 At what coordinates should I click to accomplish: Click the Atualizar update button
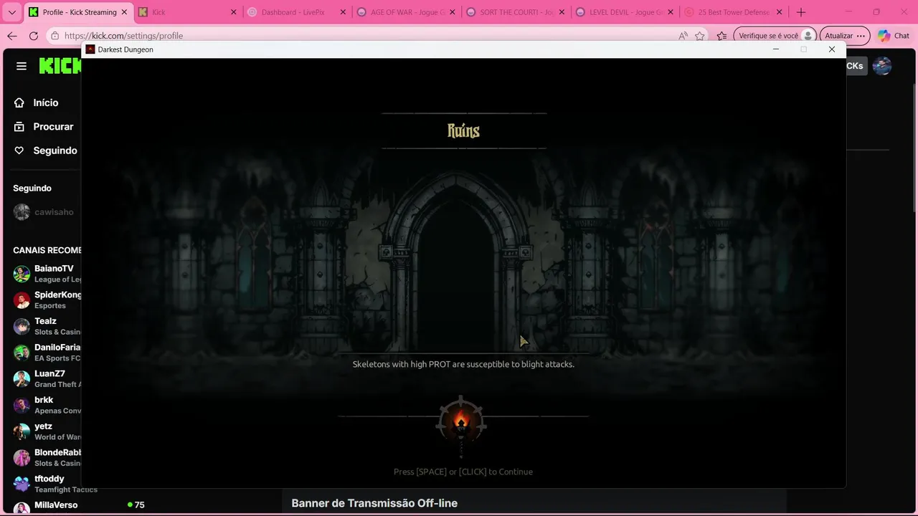pyautogui.click(x=845, y=36)
